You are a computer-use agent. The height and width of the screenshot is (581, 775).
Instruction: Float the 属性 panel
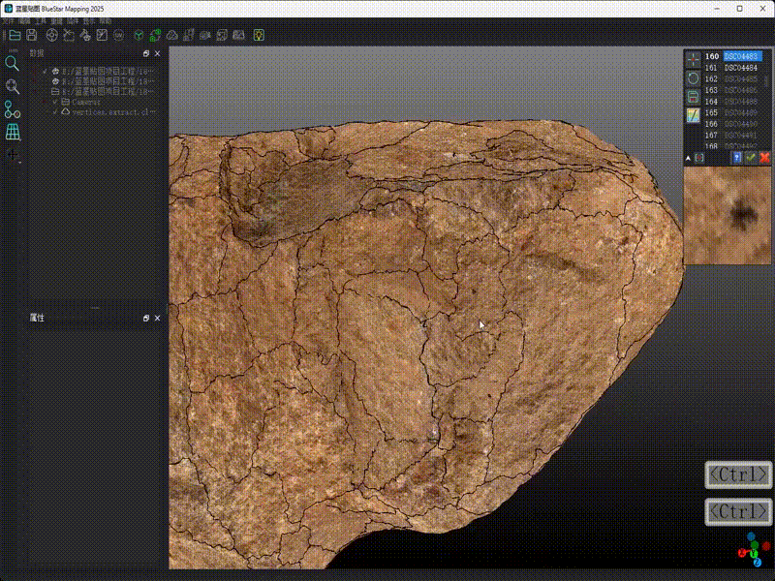(146, 319)
